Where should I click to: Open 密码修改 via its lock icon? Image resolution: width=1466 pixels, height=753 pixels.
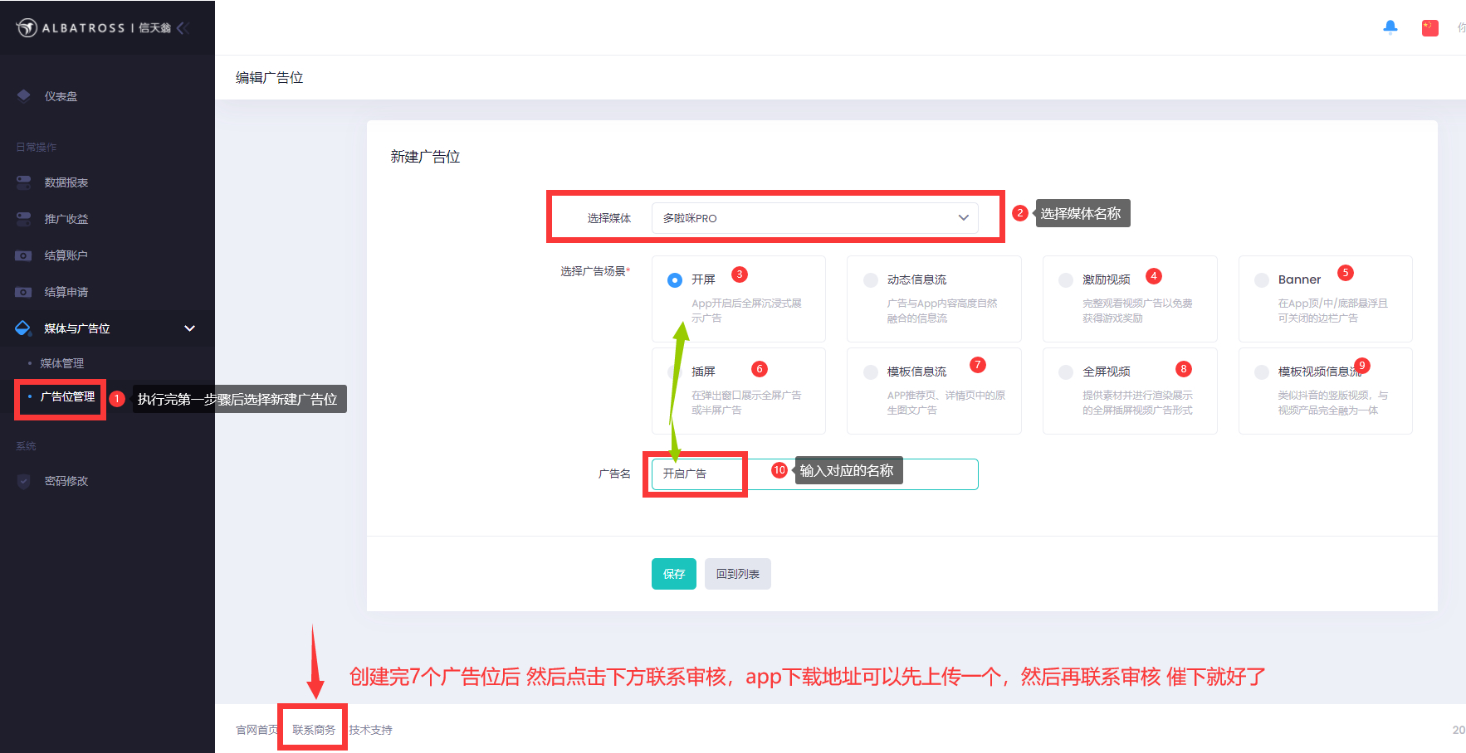point(24,480)
